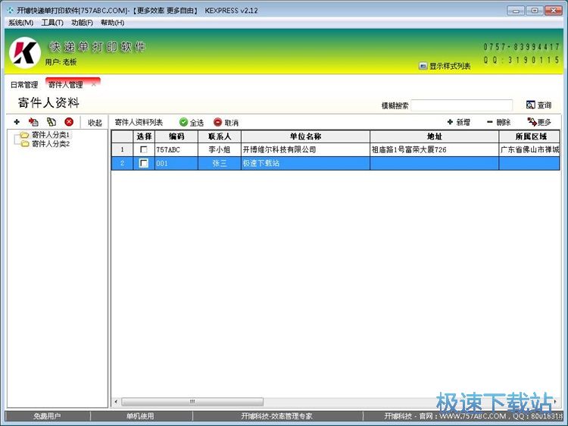Open the 功能(F) menu
Image resolution: width=568 pixels, height=426 pixels.
(82, 23)
